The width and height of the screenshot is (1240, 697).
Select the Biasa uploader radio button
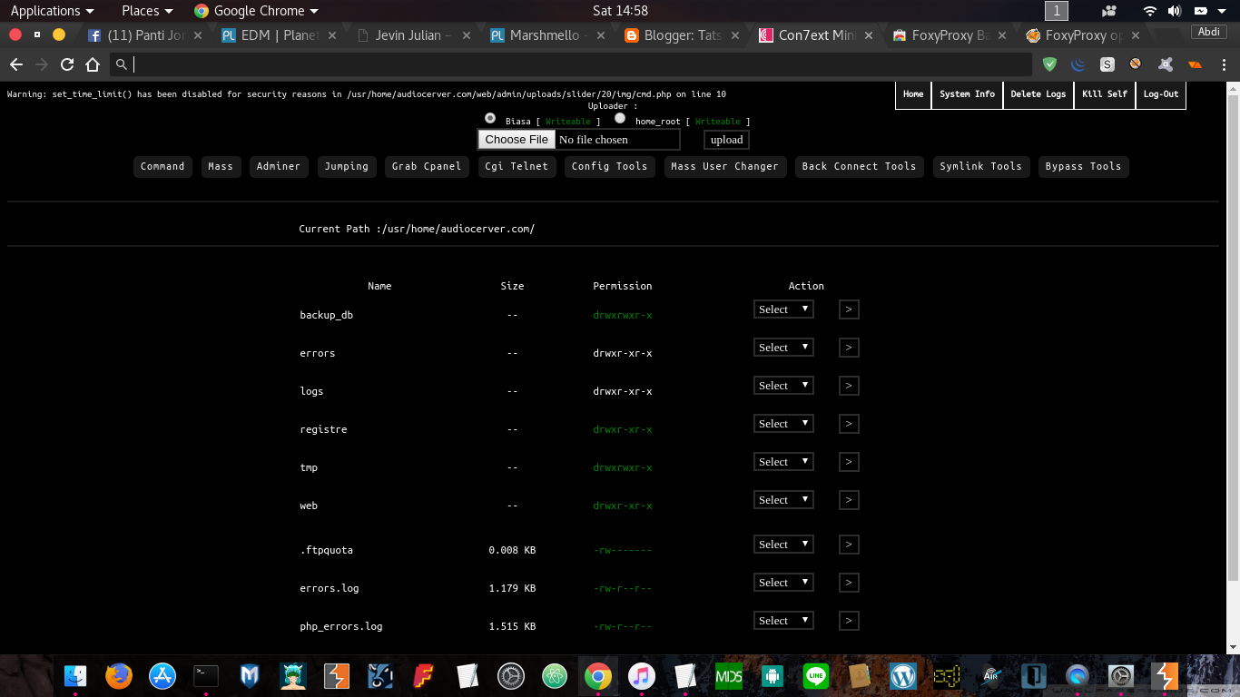click(490, 118)
